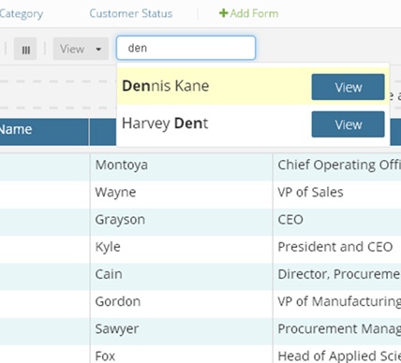Click View button for Harvey Dent

pos(348,124)
